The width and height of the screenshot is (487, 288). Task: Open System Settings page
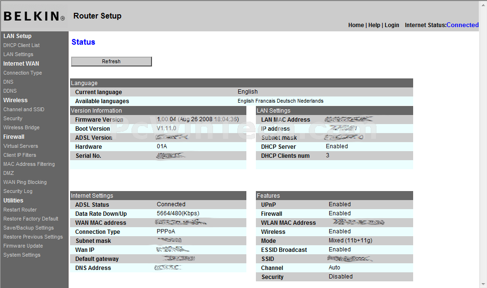click(22, 255)
